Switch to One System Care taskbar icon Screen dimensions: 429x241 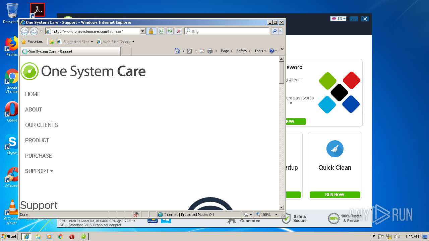[x=83, y=236]
